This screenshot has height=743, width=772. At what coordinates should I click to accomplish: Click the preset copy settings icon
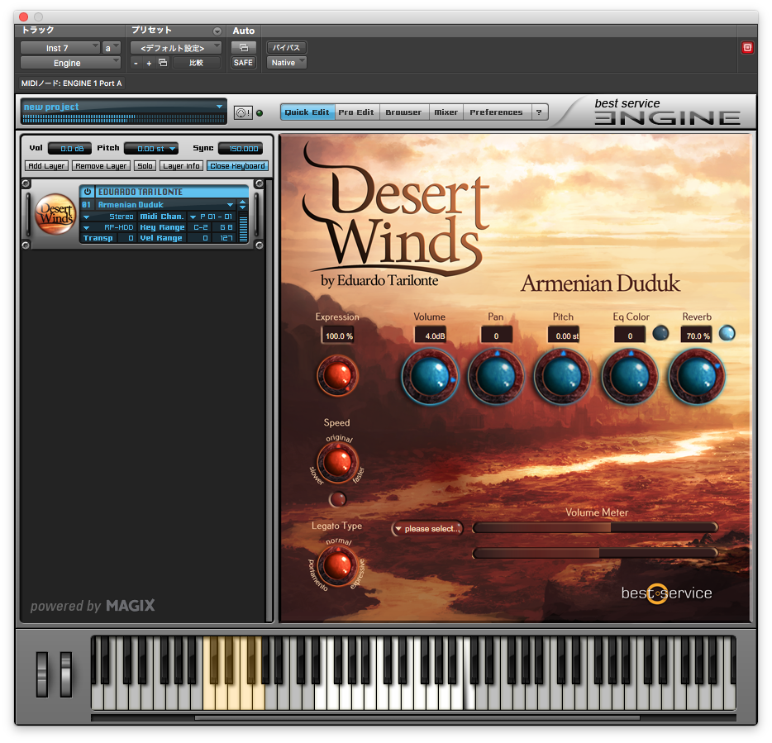(163, 63)
